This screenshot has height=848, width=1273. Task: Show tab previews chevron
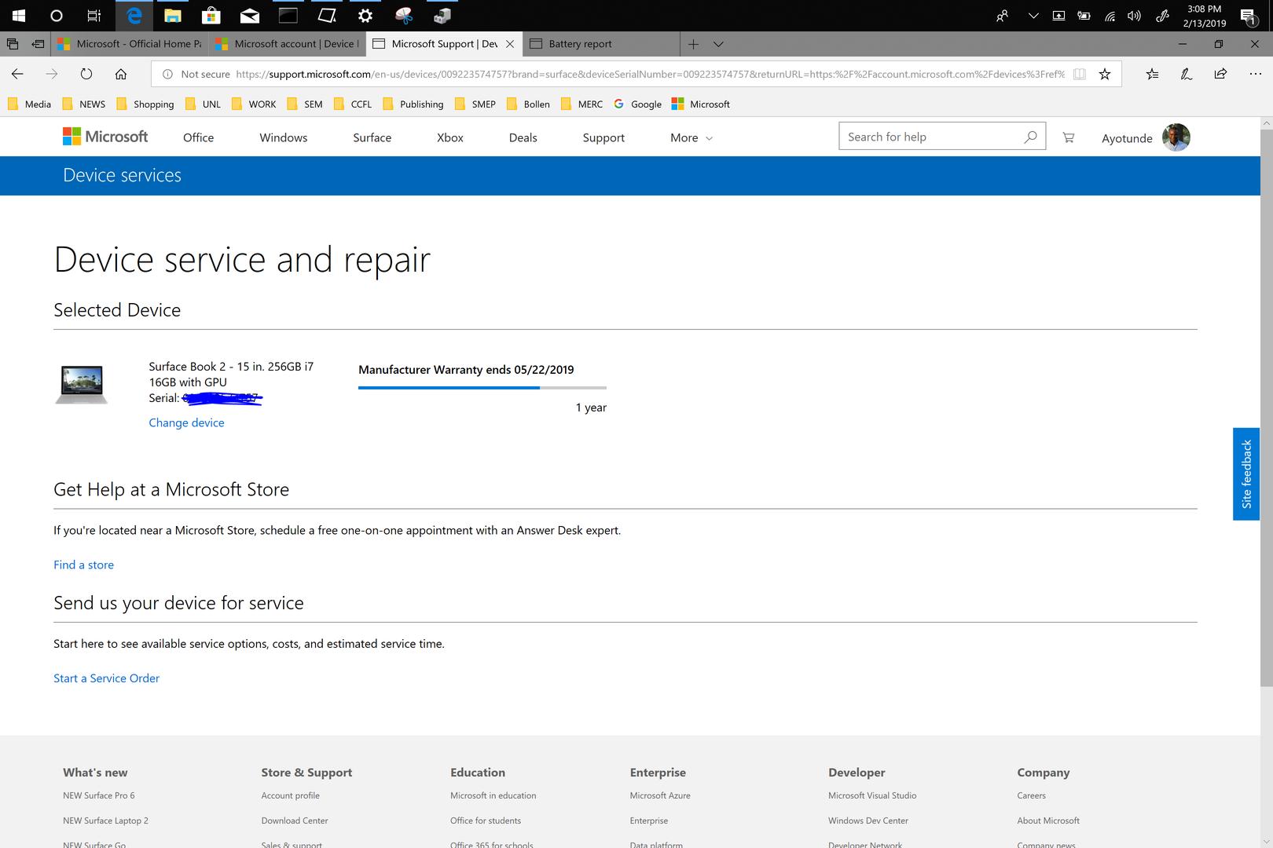[x=718, y=44]
